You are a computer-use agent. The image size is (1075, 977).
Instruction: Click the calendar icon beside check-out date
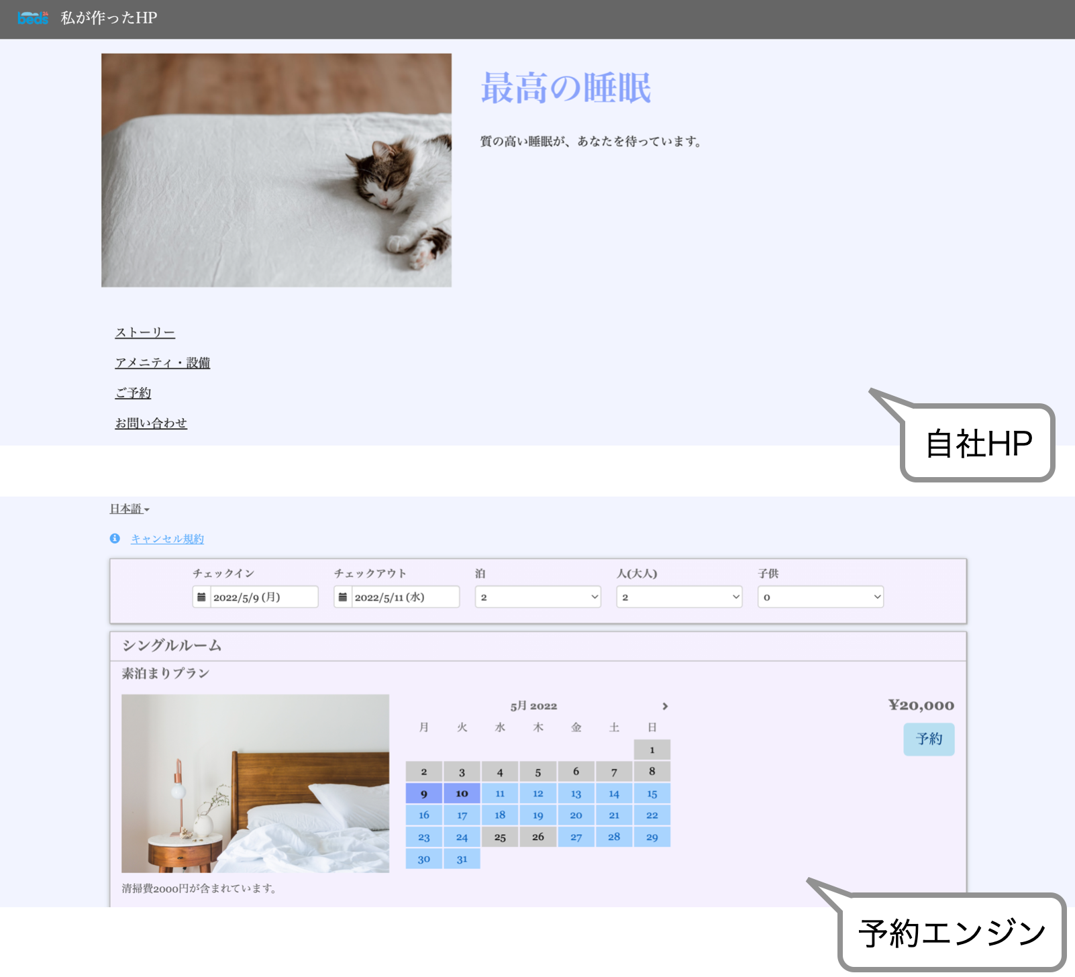click(x=343, y=597)
